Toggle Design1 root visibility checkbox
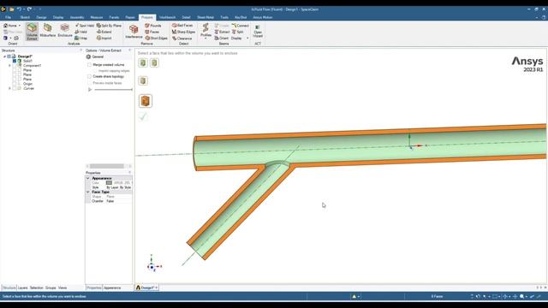The image size is (548, 308). pyautogui.click(x=9, y=56)
